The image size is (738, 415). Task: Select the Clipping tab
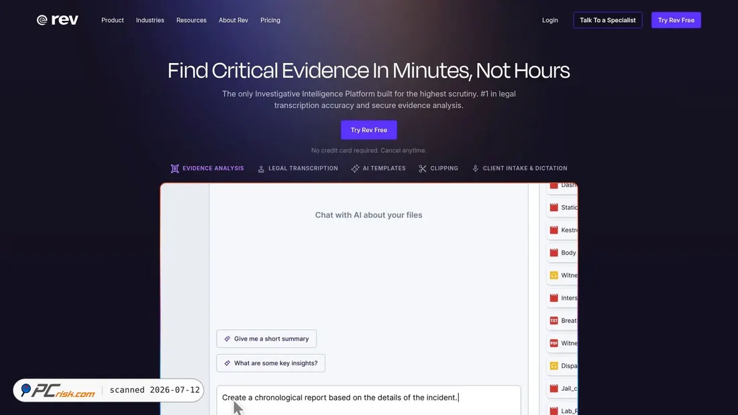[438, 168]
